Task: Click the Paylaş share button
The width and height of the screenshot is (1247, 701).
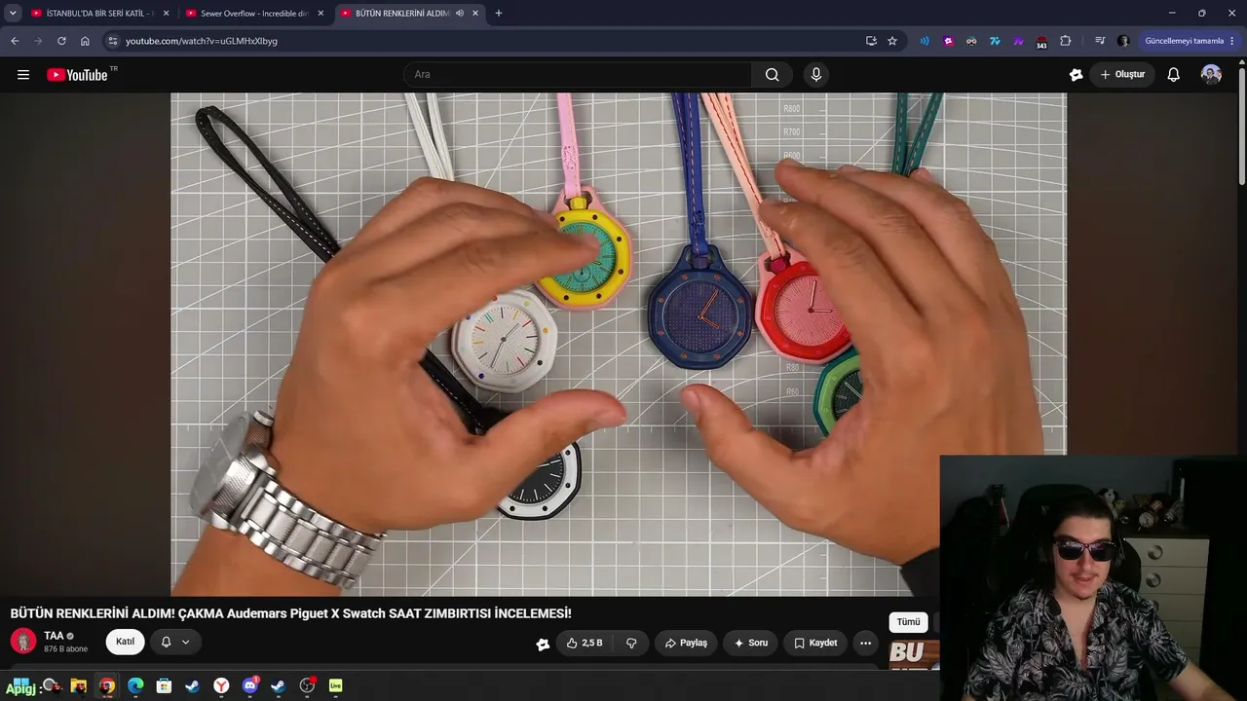Action: point(686,643)
